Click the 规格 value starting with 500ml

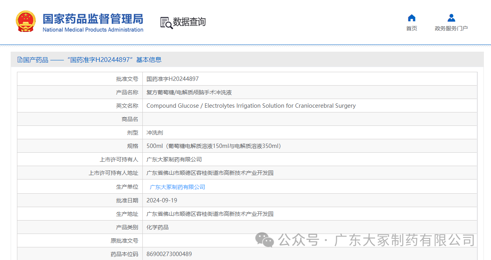213,146
